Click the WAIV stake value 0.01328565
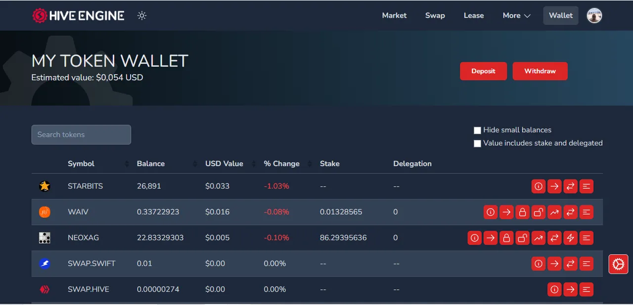 pos(341,212)
